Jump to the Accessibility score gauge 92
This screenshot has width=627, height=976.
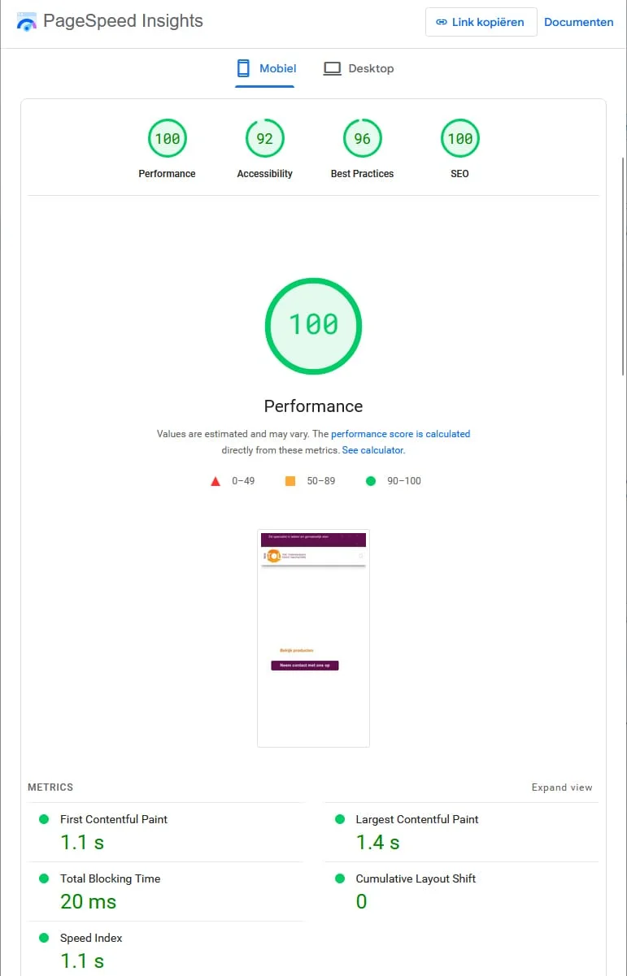pos(264,139)
